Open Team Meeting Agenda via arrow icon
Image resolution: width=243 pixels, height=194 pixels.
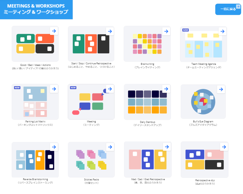click(222, 31)
